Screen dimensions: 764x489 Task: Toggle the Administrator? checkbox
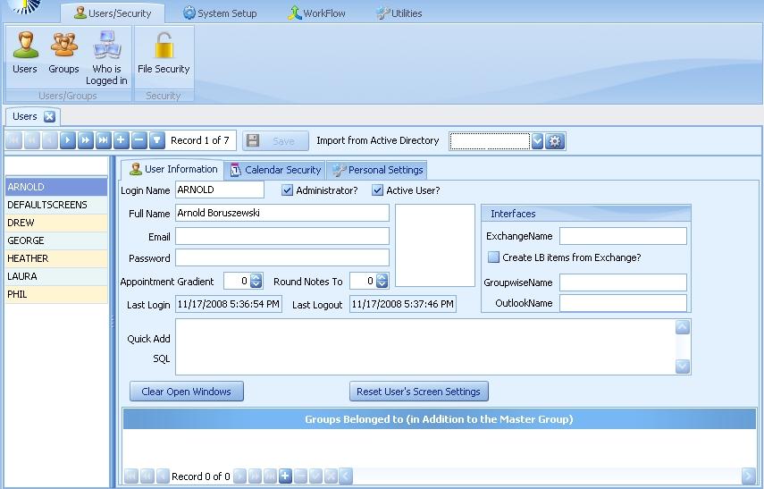288,190
